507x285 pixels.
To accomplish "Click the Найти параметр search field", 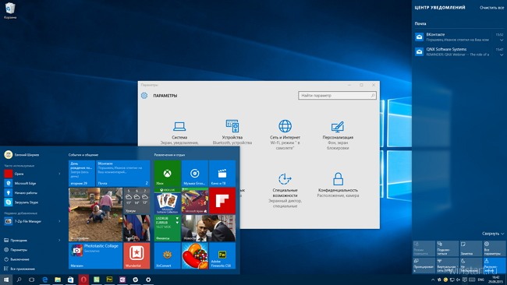I will 337,96.
